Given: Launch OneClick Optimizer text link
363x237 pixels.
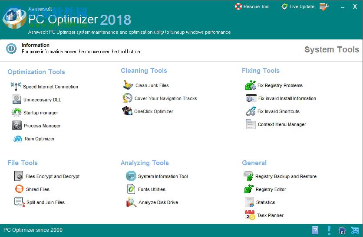Looking at the screenshot, I should 154,111.
